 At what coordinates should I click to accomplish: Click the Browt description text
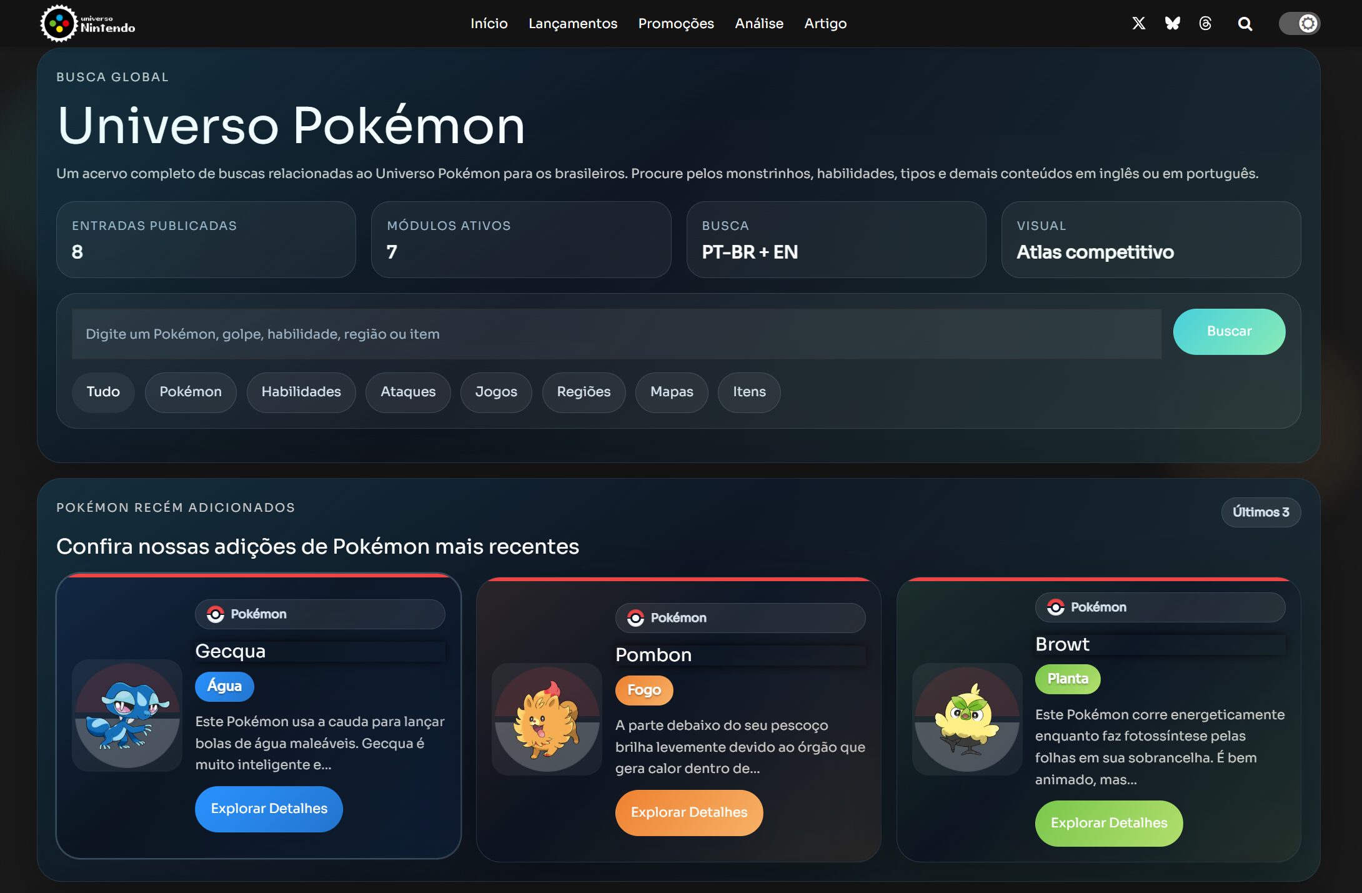pos(1160,747)
